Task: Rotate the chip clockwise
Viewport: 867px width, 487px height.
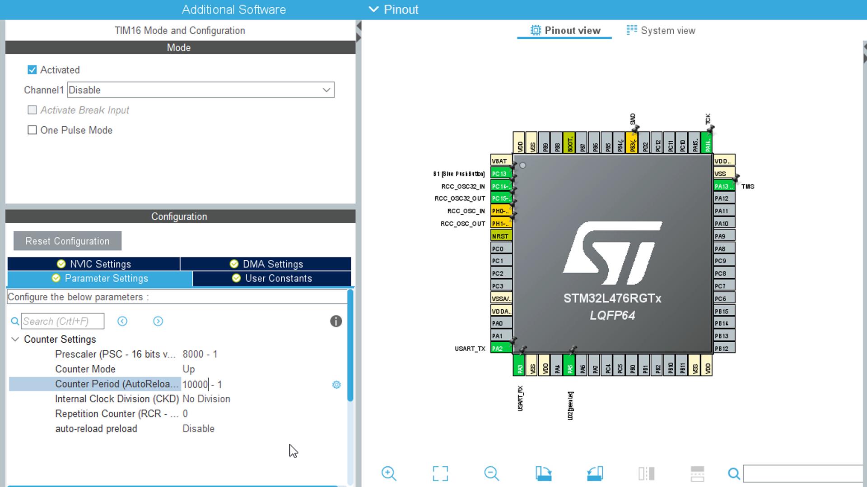Action: tap(543, 473)
